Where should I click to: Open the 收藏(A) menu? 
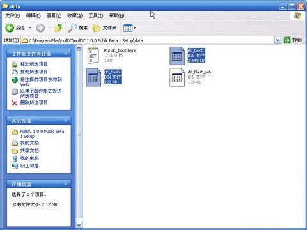[75, 15]
